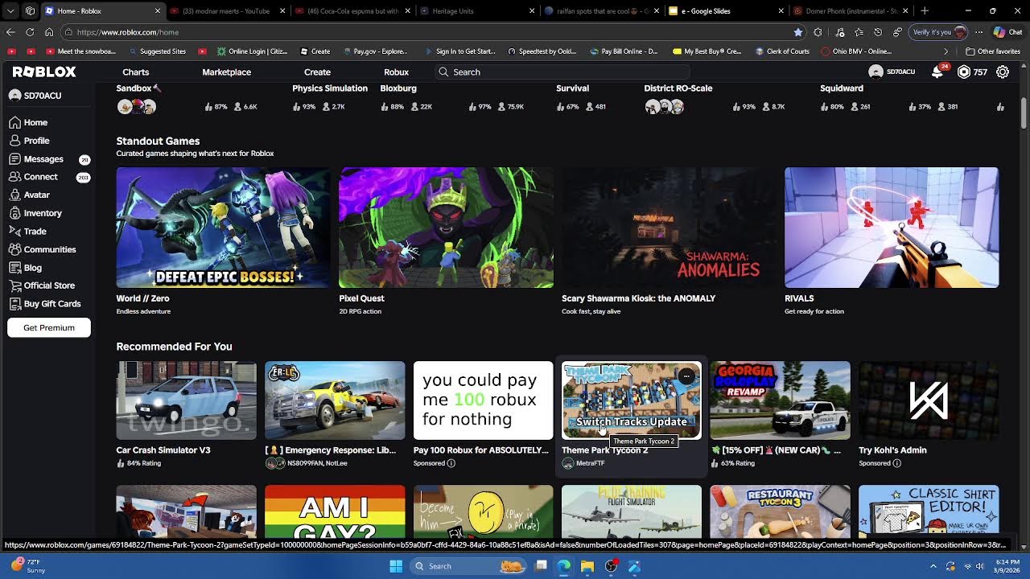Screen dimensions: 1030x579
Task: Go to Connect in the sidebar
Action: 34,177
